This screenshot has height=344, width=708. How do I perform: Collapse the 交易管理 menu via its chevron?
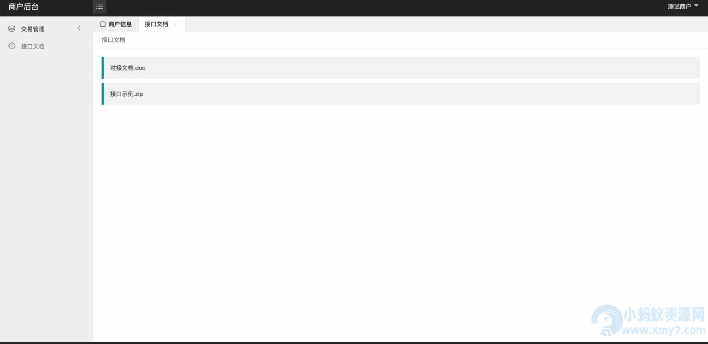pyautogui.click(x=79, y=28)
